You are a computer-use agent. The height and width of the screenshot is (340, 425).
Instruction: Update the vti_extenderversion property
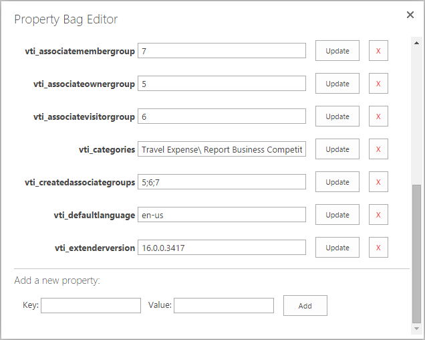[337, 248]
